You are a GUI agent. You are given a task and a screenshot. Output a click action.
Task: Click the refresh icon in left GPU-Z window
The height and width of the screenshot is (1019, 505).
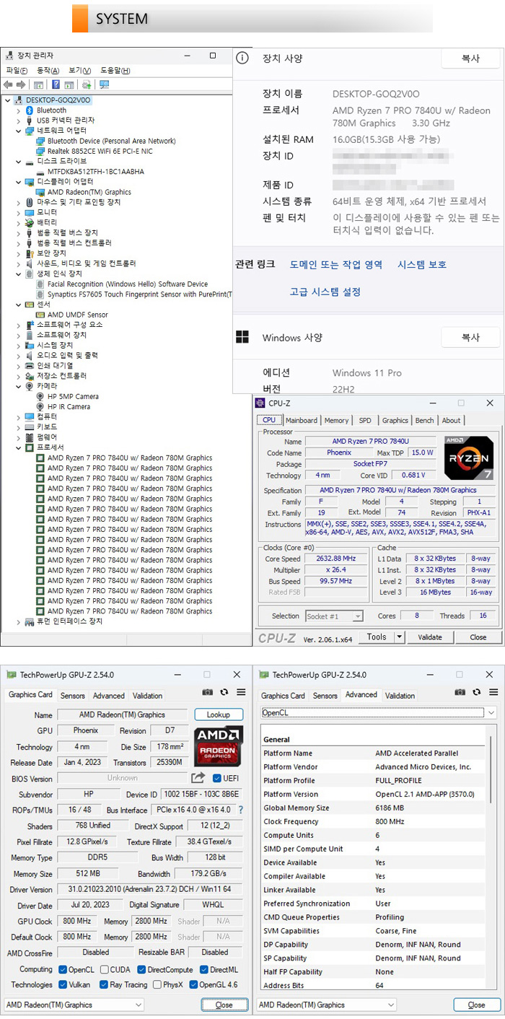[224, 692]
